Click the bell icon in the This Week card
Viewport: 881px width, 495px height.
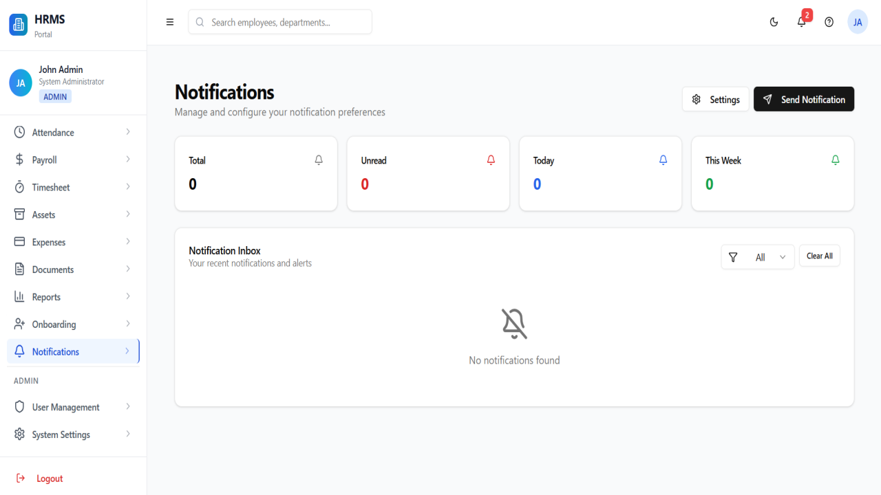pyautogui.click(x=835, y=160)
